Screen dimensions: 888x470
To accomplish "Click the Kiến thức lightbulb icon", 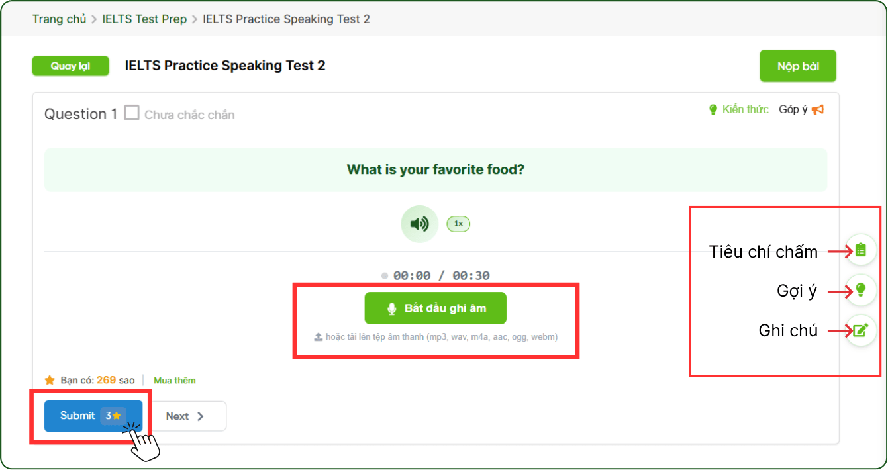I will 713,110.
